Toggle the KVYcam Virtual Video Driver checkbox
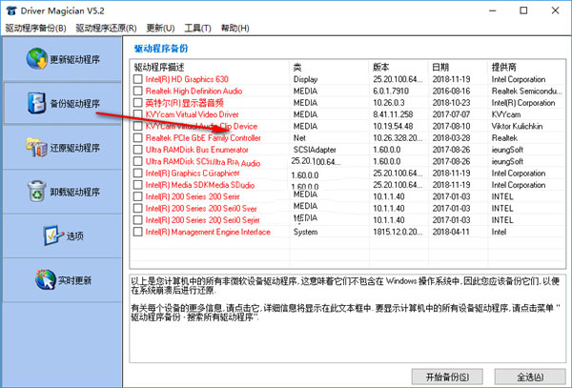The width and height of the screenshot is (572, 388). coord(138,114)
